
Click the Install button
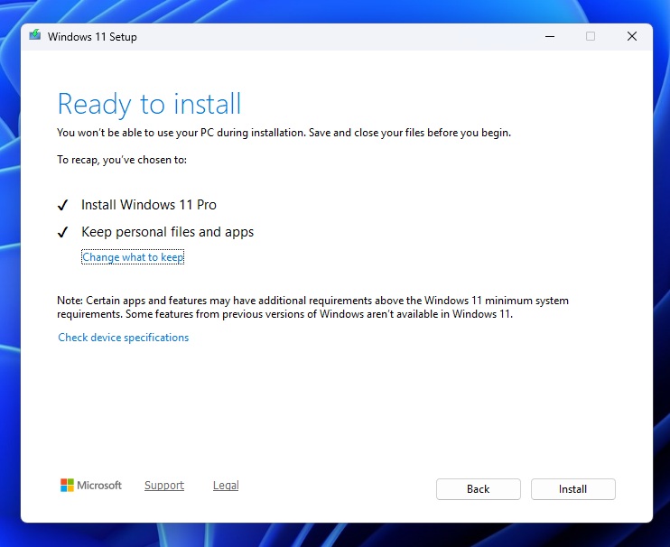pos(573,489)
